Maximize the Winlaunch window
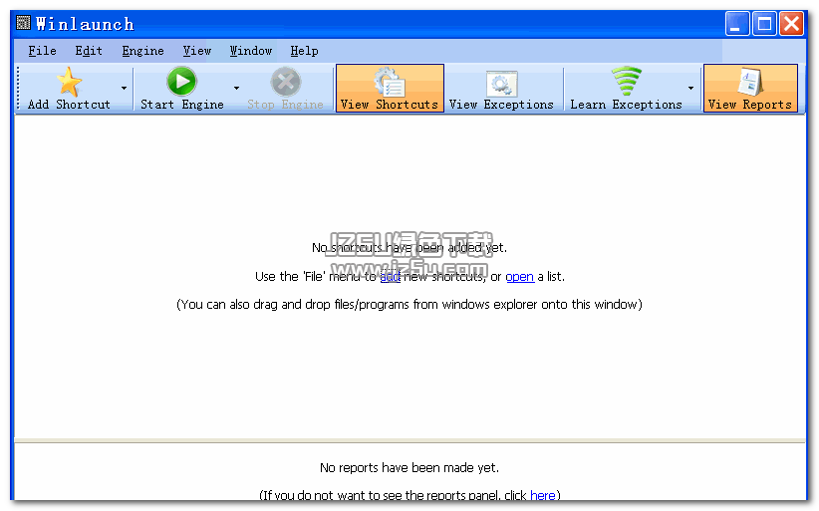The height and width of the screenshot is (511, 819). click(764, 24)
